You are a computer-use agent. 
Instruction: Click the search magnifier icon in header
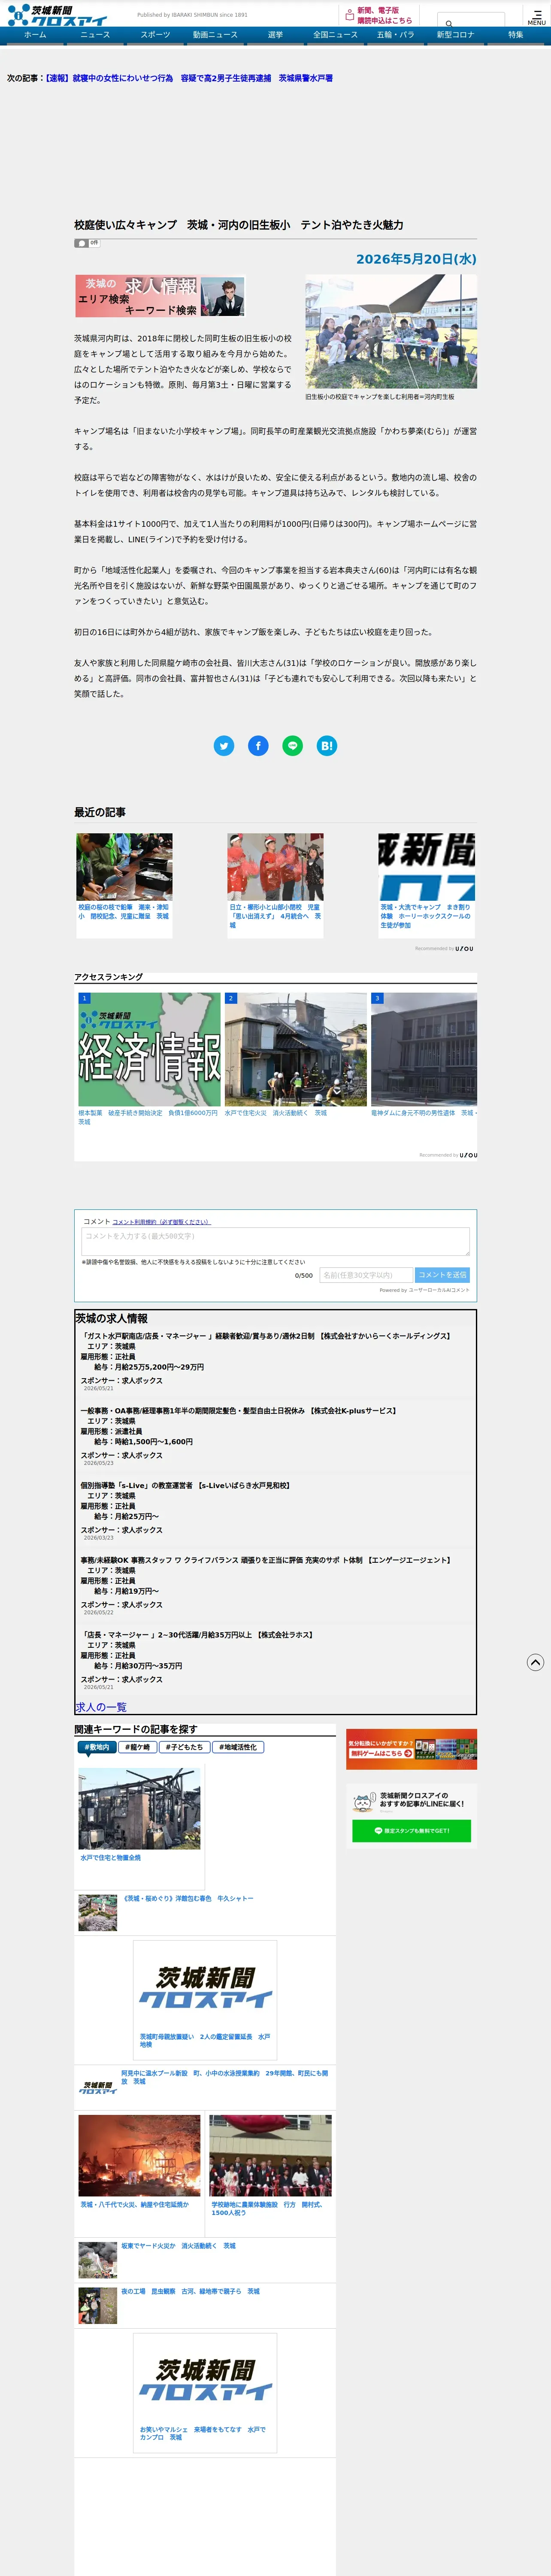(449, 23)
